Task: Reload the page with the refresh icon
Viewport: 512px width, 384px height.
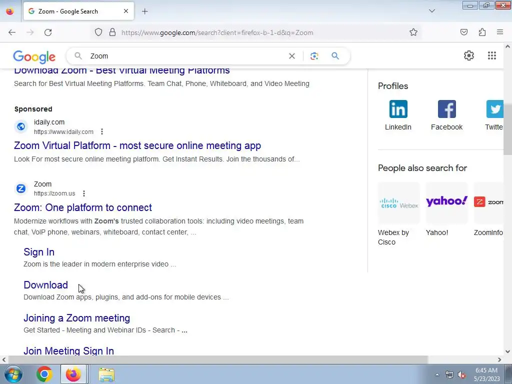Action: (48, 32)
